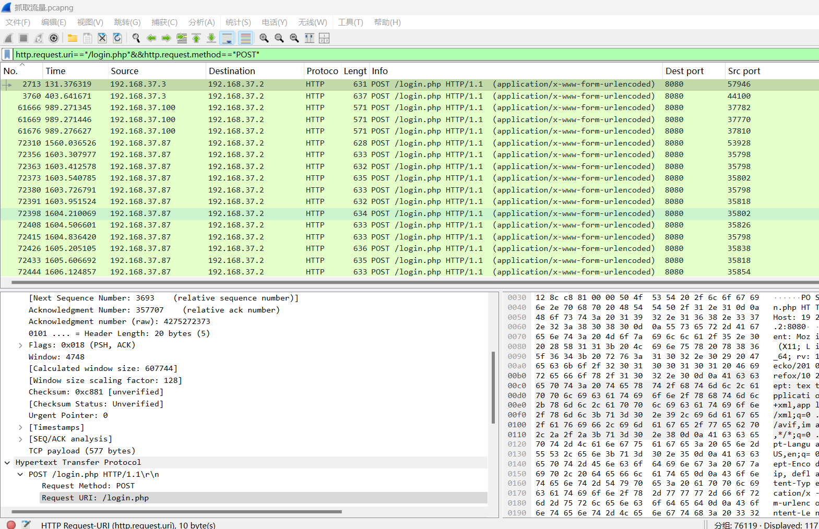Image resolution: width=819 pixels, height=529 pixels.
Task: Zoom in packet text
Action: tap(264, 38)
